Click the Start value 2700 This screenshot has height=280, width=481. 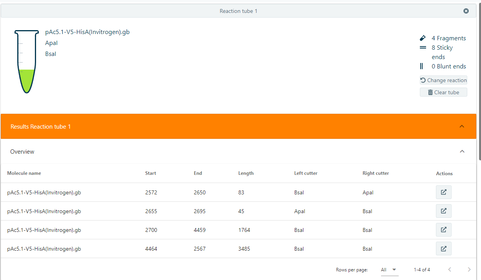click(151, 230)
